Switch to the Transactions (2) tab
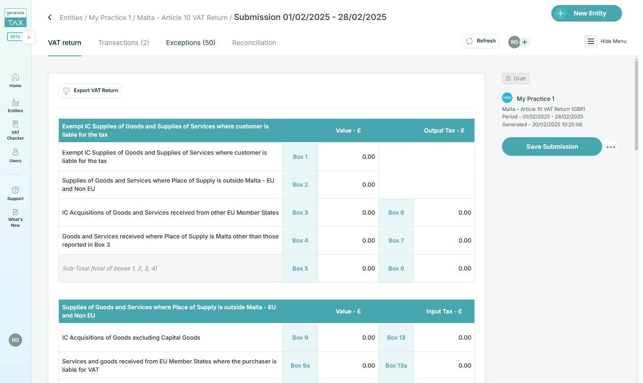The height and width of the screenshot is (383, 643). pyautogui.click(x=124, y=43)
